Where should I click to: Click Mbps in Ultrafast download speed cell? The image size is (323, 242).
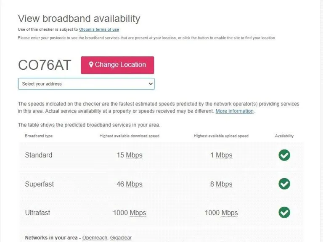[x=138, y=213]
